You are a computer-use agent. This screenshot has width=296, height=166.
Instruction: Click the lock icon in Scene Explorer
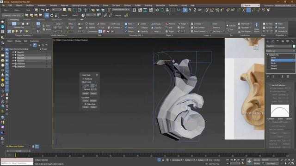39,45
